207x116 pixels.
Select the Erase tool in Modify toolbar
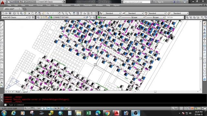tap(205, 23)
